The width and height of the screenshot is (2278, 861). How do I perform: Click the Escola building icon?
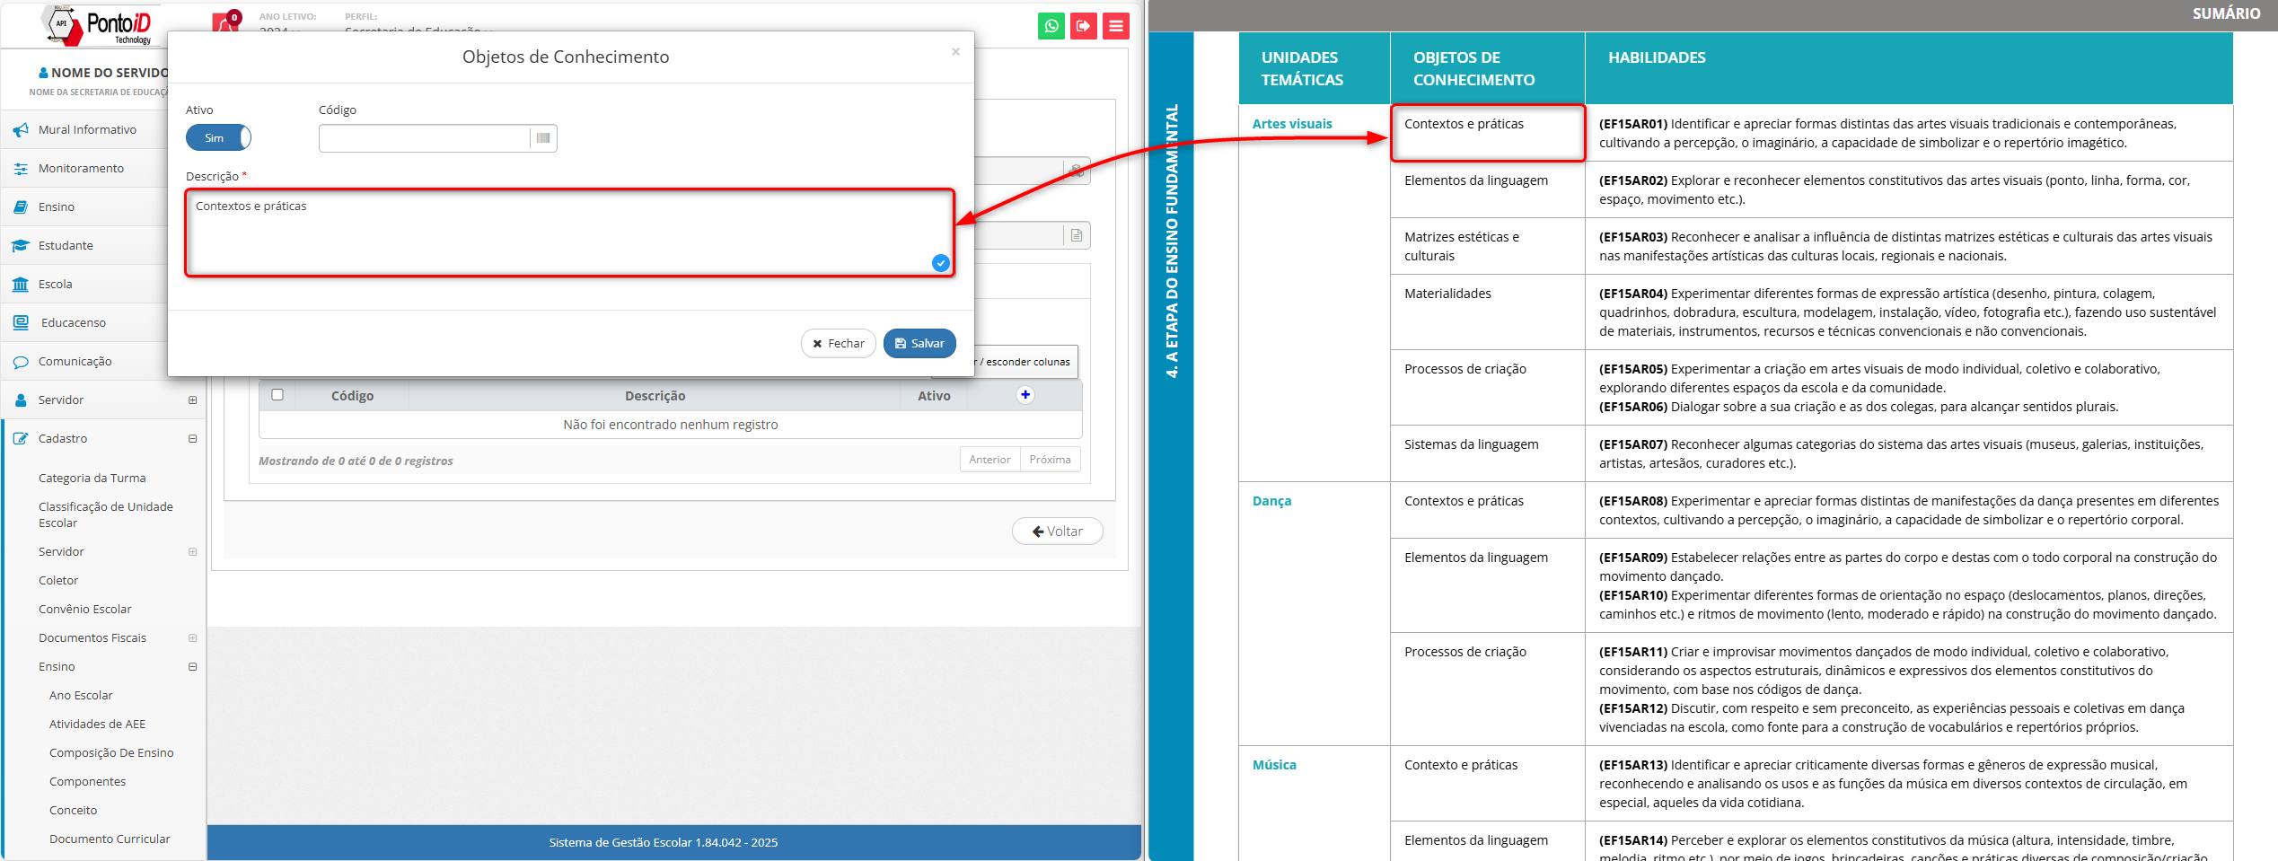(x=21, y=285)
